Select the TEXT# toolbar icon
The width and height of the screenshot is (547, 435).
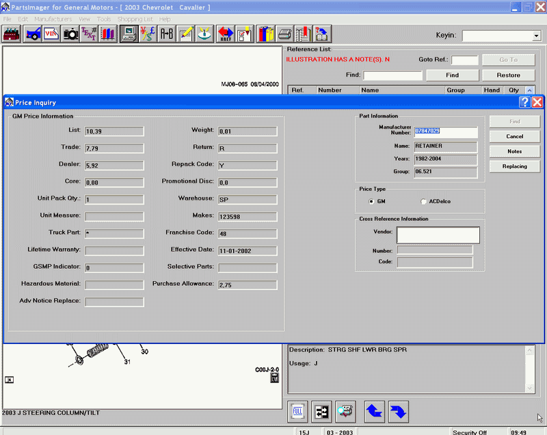point(89,34)
